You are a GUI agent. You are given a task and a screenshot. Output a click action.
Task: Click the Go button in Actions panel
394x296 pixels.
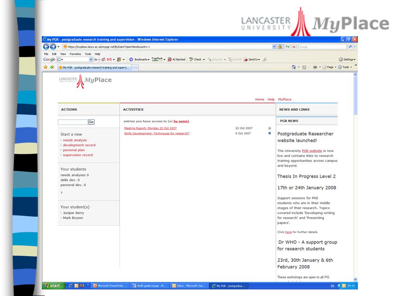pyautogui.click(x=91, y=122)
